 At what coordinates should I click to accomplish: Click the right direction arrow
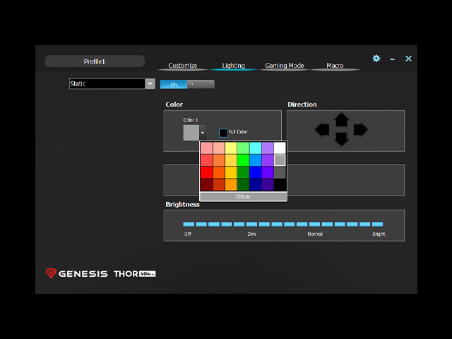[360, 129]
